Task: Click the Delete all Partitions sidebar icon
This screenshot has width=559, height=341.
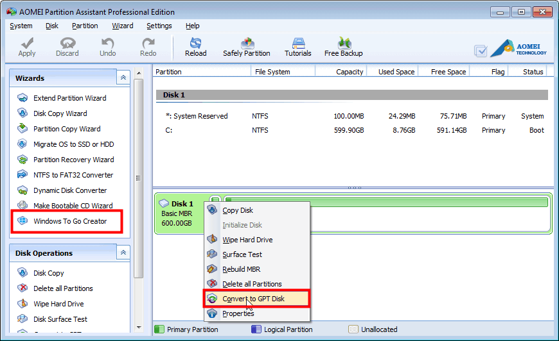Action: [x=22, y=288]
